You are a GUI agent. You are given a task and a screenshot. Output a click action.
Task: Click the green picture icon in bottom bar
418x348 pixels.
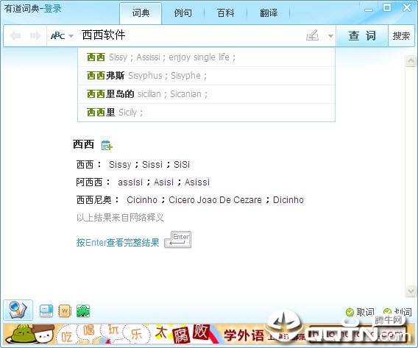point(83,311)
